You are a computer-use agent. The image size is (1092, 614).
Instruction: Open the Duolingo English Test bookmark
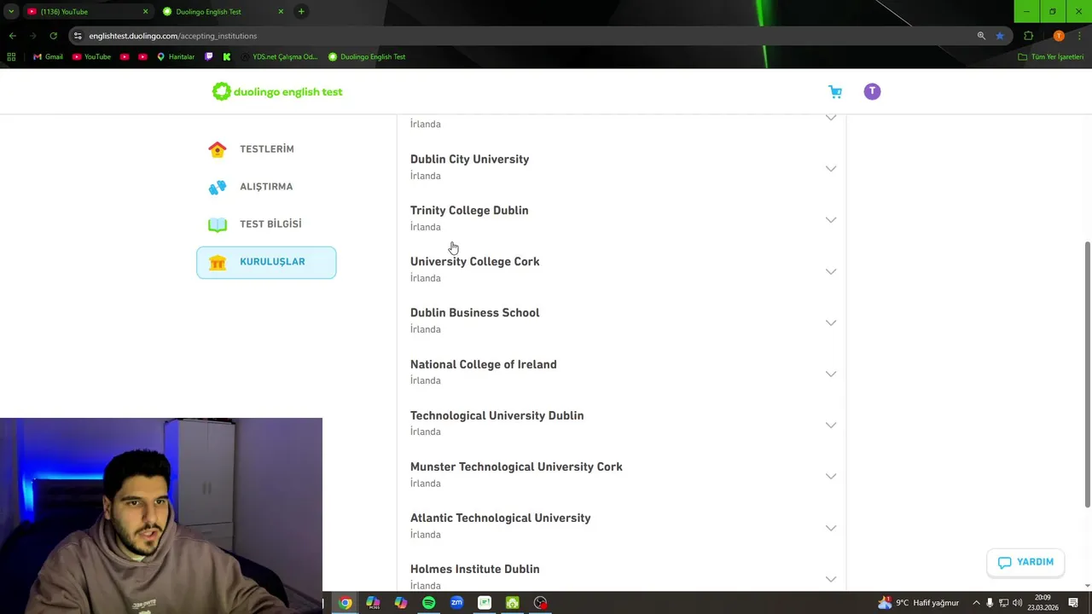367,57
